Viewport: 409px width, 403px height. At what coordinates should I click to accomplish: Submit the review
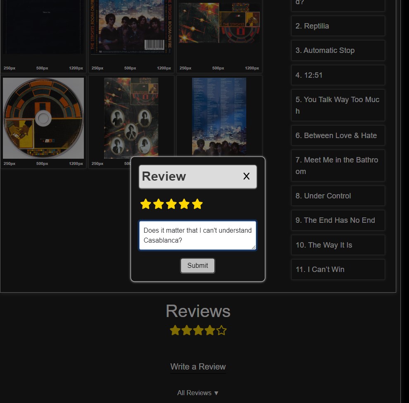pos(197,266)
